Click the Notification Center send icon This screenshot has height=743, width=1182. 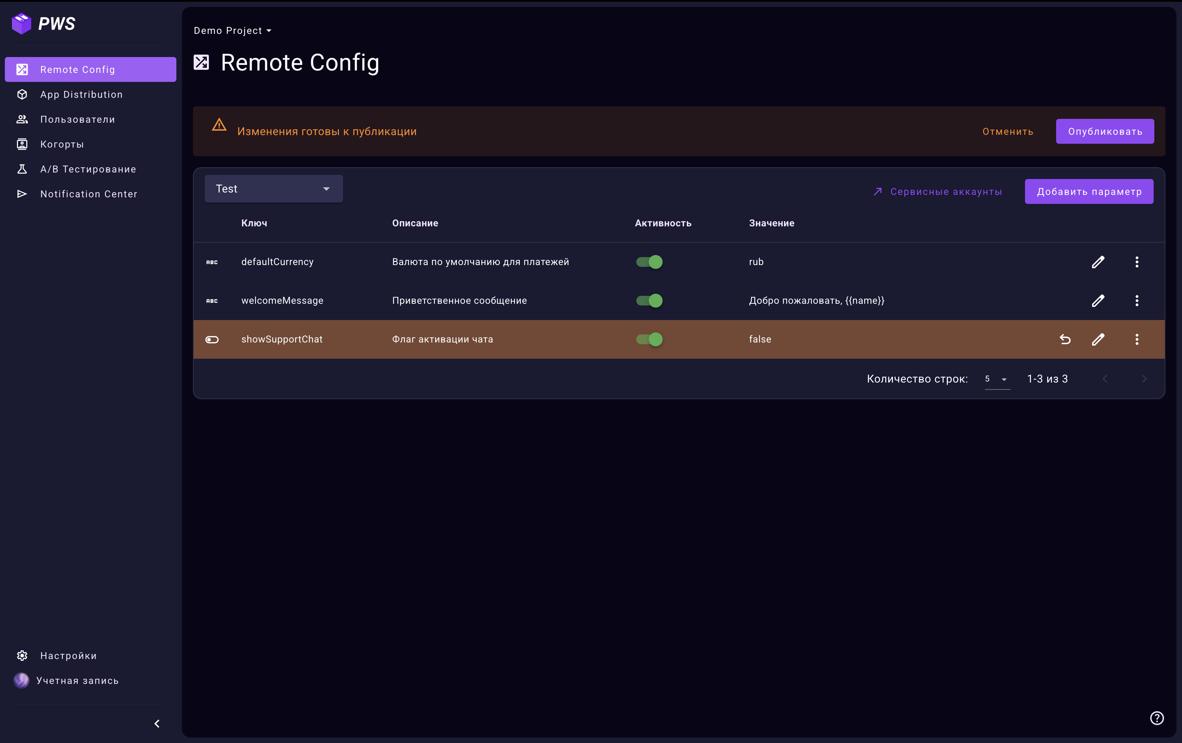[x=22, y=194]
